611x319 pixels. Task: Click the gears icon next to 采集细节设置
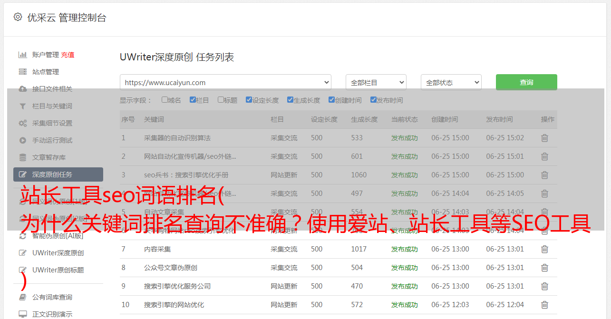[22, 123]
